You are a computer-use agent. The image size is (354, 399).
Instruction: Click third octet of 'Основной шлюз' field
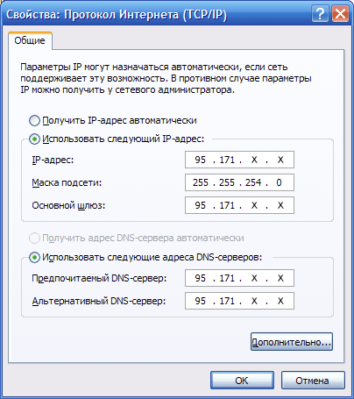[254, 205]
